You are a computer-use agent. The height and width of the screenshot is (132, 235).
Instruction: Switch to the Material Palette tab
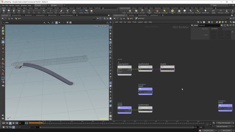click(142, 15)
